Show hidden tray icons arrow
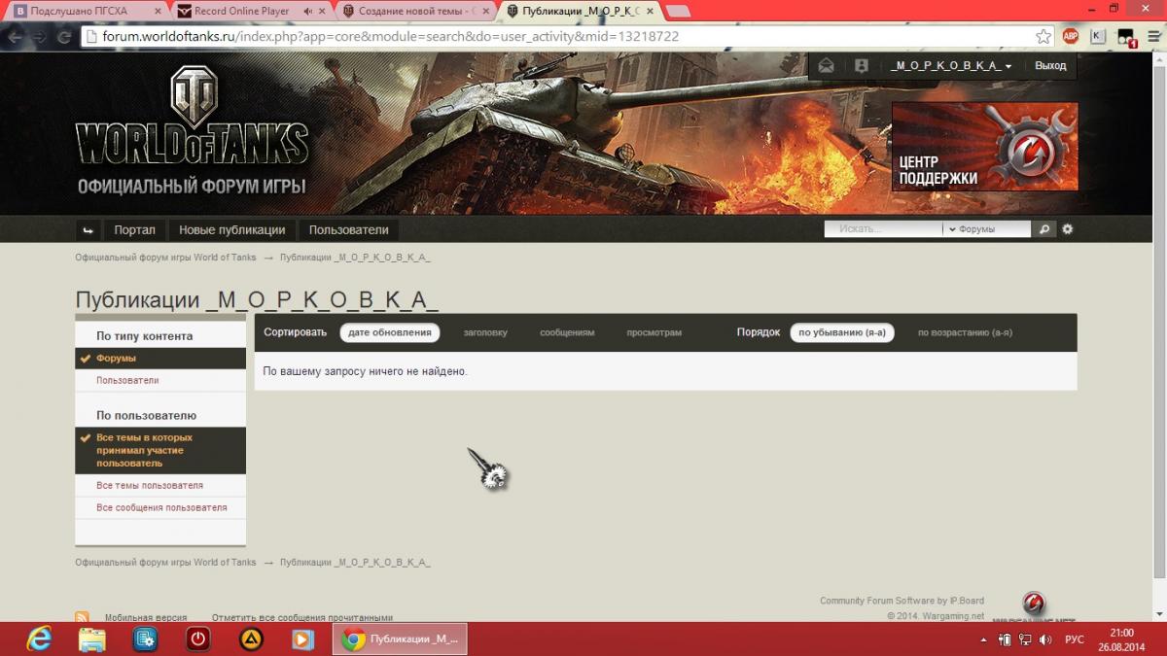Screen dimensions: 1167x656 (983, 639)
